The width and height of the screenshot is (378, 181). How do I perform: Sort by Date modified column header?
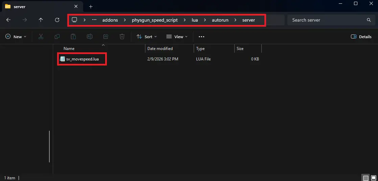[x=160, y=49]
